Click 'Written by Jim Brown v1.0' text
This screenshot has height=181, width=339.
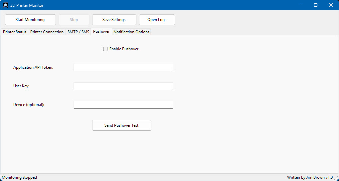click(x=310, y=177)
